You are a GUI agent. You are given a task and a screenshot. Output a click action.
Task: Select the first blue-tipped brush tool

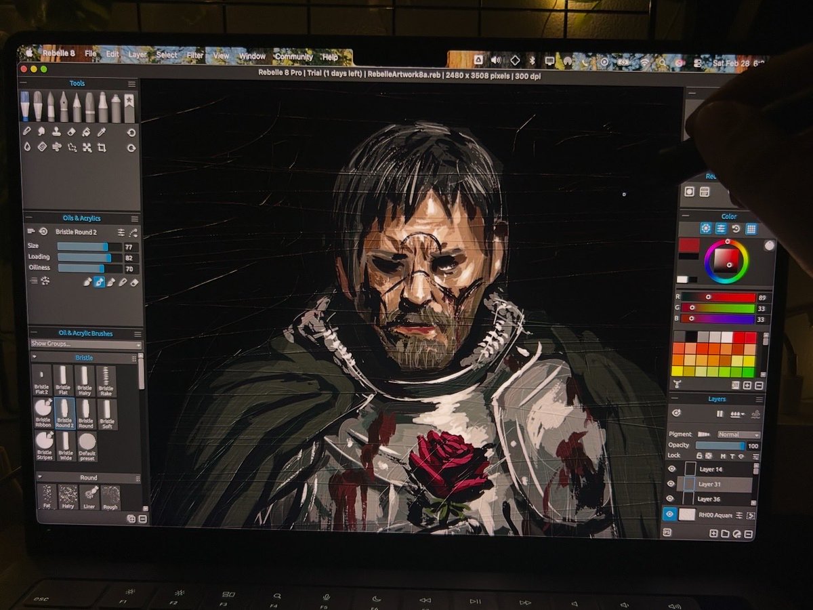coord(25,106)
